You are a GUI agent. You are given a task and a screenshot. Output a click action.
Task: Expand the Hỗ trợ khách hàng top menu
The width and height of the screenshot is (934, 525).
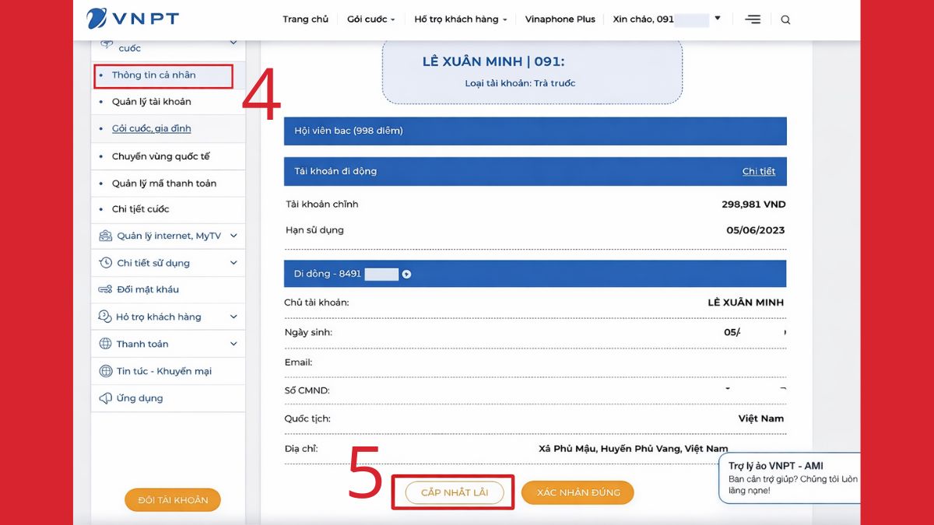pyautogui.click(x=461, y=19)
